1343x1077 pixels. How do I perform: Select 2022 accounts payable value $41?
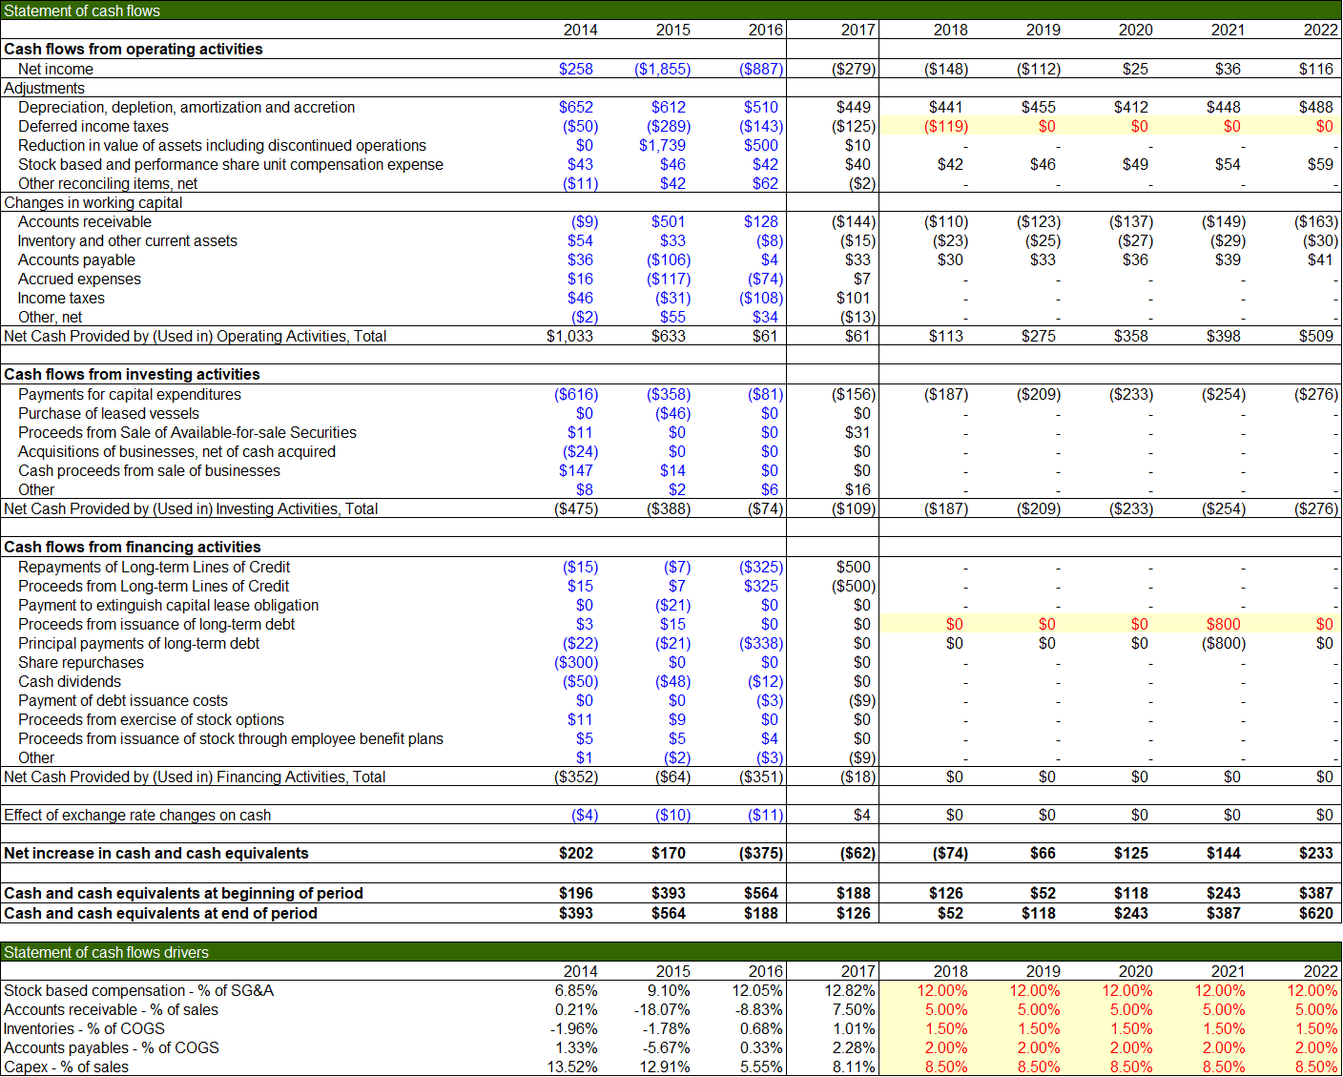coord(1319,259)
